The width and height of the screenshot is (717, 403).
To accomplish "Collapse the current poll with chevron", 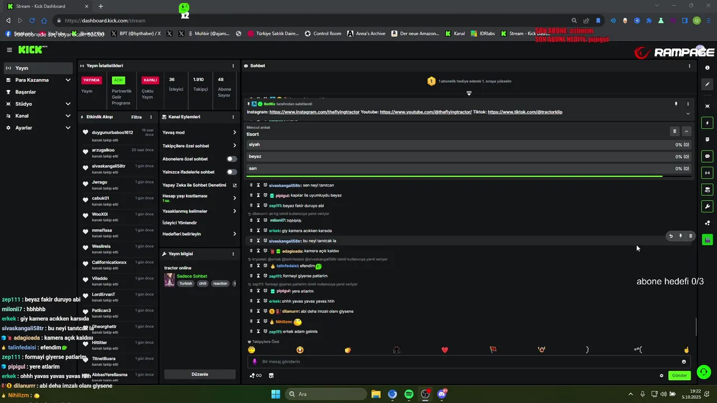I will (687, 132).
